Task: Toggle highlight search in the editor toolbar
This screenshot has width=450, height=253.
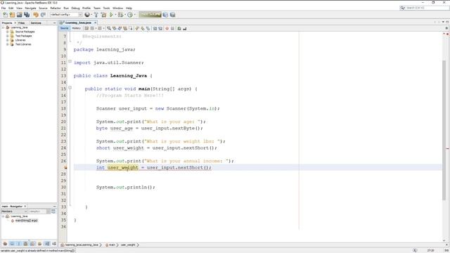Action: coord(125,28)
